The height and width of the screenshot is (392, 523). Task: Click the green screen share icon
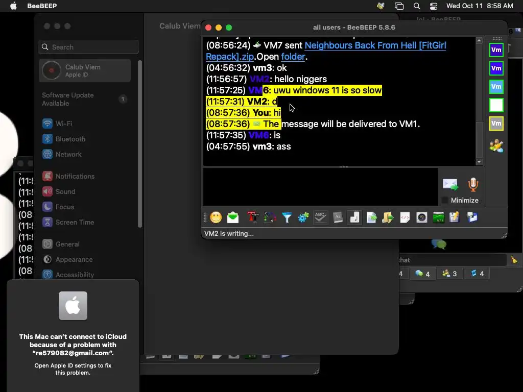point(439,217)
